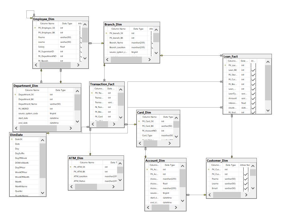Click scroll down arrow in Account_Dim table
This screenshot has width=297, height=218.
tap(182, 201)
